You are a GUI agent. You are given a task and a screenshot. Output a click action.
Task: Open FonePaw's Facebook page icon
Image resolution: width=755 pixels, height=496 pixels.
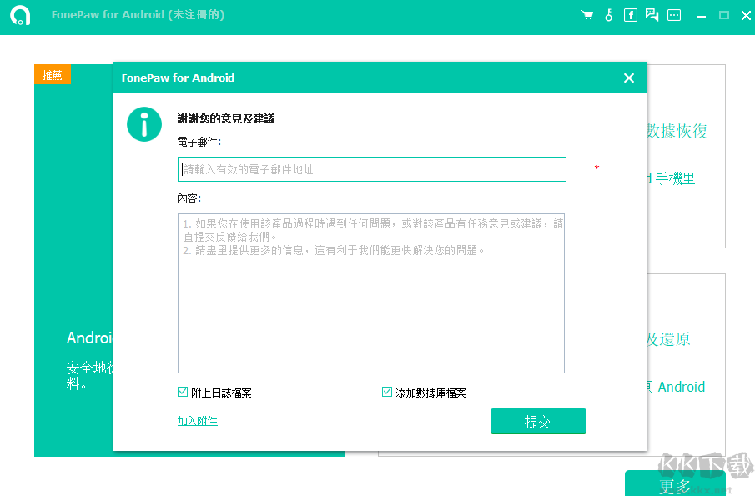(x=630, y=14)
